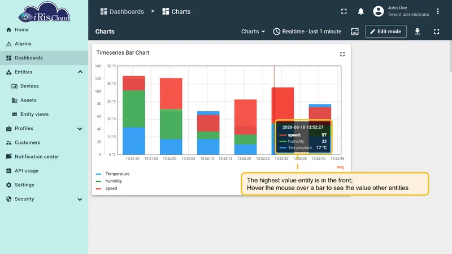
Task: Toggle fullscreen from the top header
Action: (x=344, y=11)
